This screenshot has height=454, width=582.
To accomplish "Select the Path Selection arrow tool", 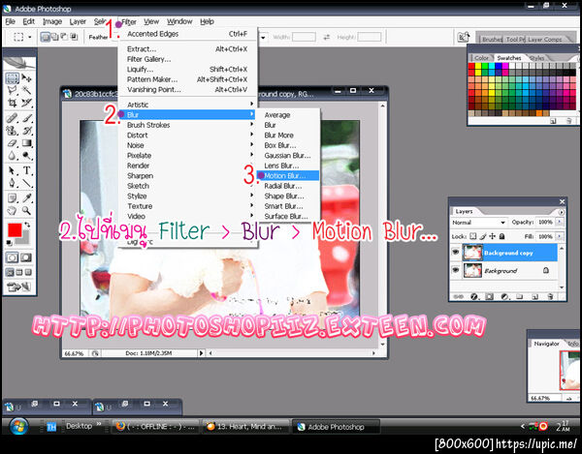I will (x=12, y=170).
